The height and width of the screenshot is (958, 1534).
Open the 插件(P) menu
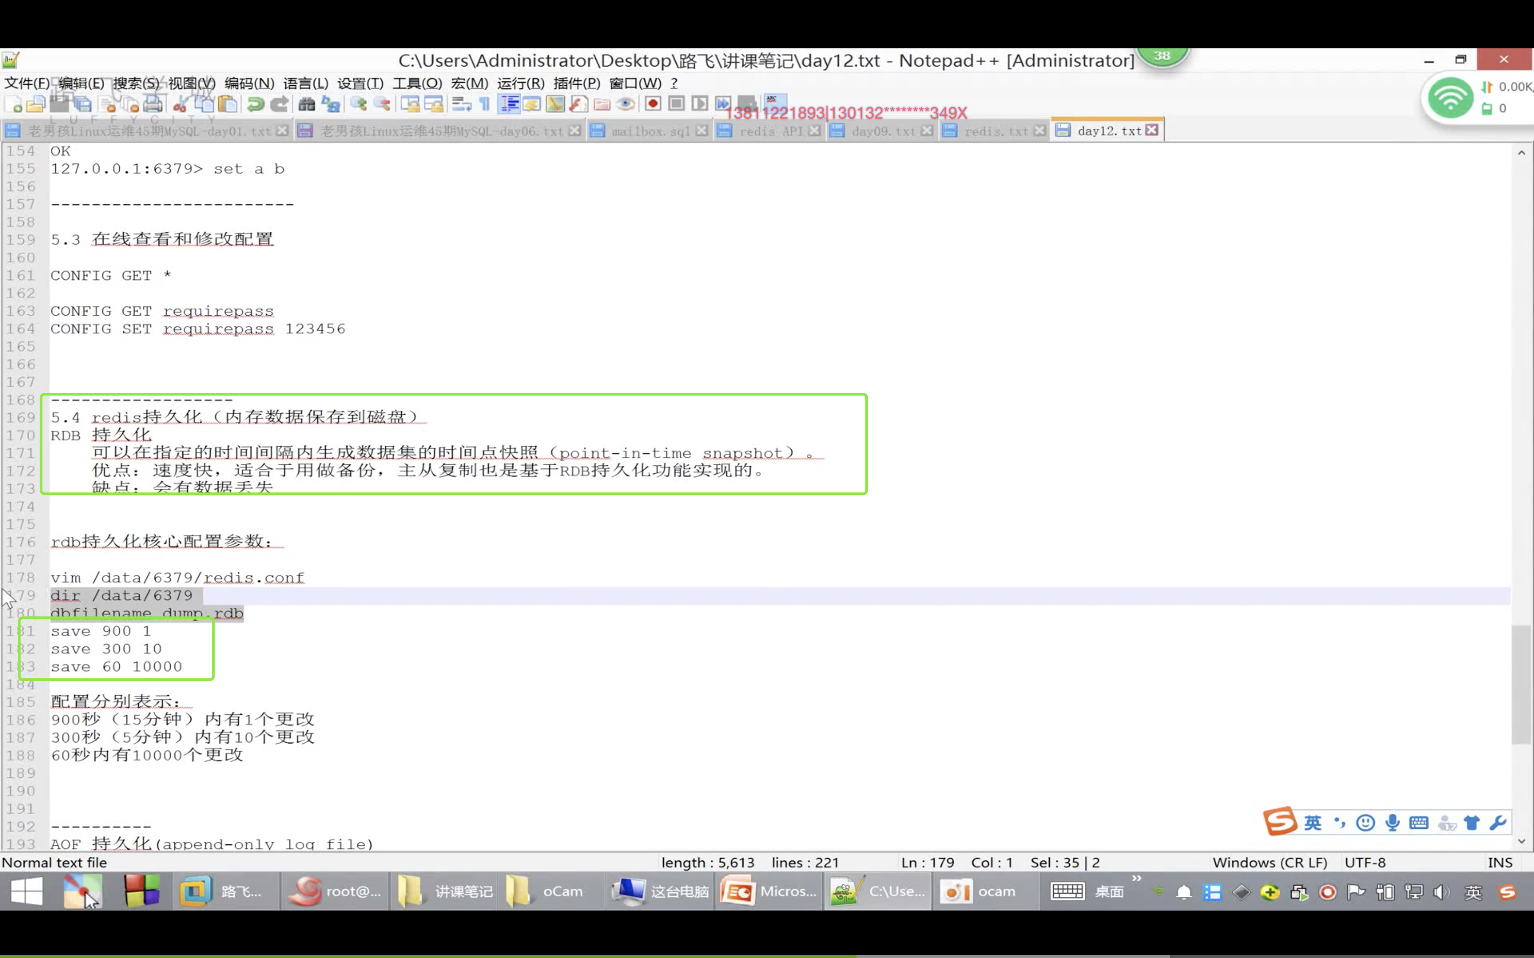(576, 83)
